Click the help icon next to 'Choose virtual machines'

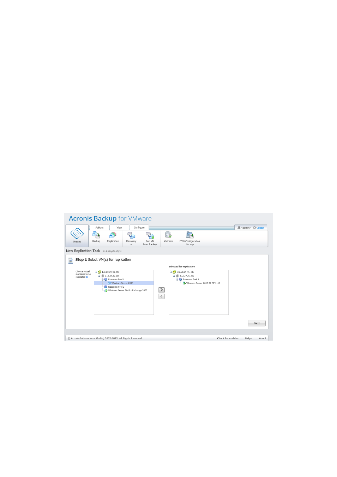pyautogui.click(x=87, y=277)
